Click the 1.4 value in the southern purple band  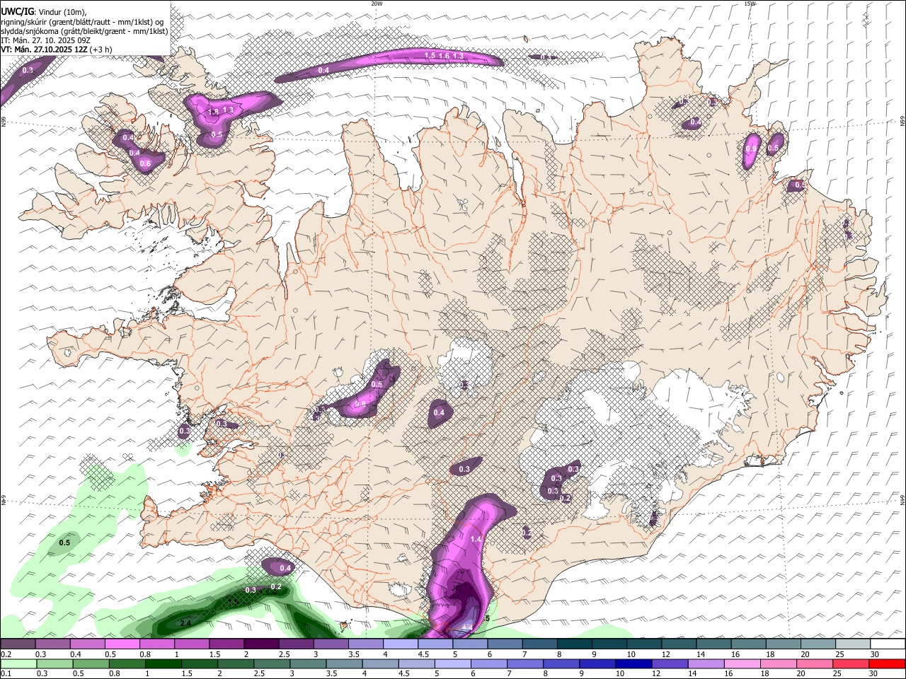click(x=476, y=539)
